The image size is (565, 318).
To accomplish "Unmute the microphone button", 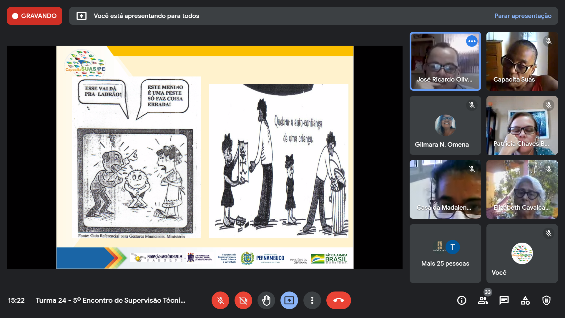I will pyautogui.click(x=220, y=300).
